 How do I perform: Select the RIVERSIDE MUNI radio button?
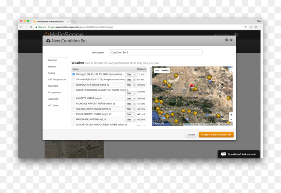[74, 109]
